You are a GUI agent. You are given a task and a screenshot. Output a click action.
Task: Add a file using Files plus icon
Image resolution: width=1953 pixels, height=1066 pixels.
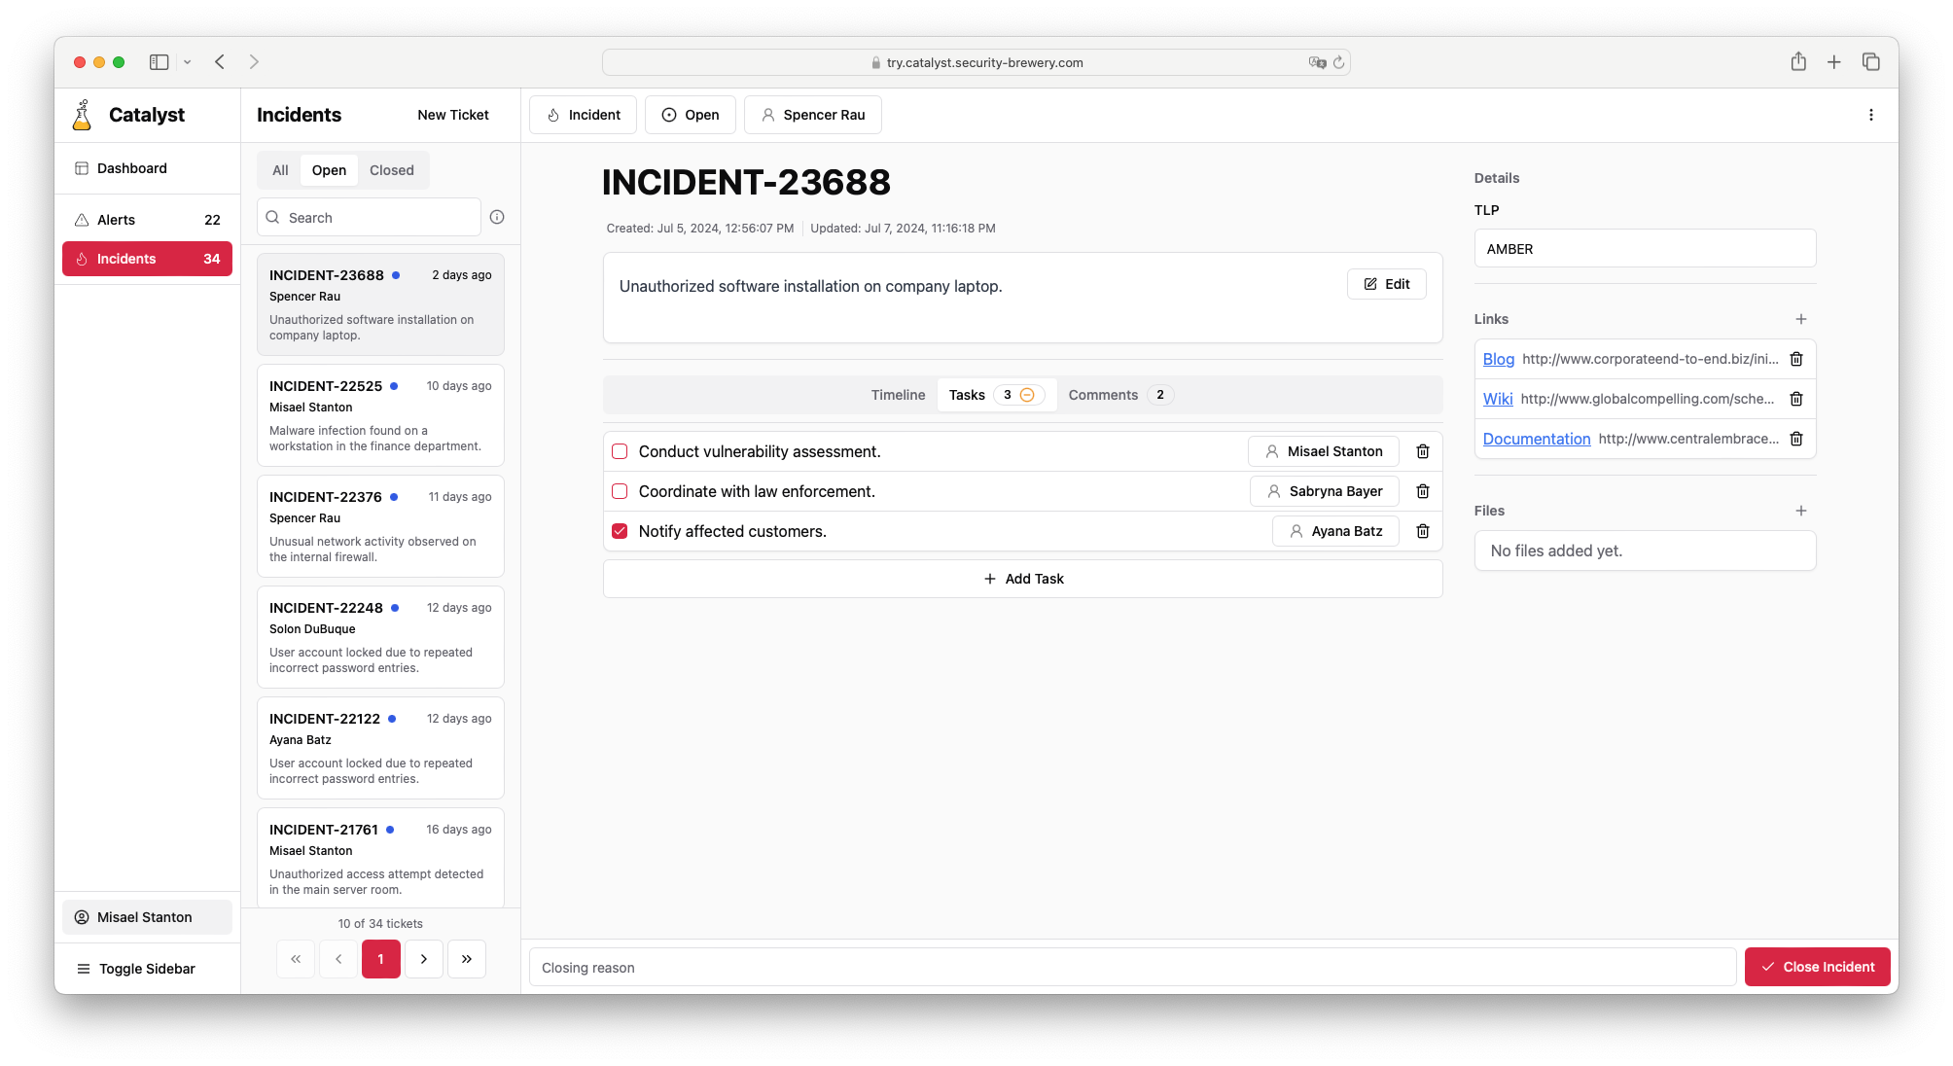1800,511
